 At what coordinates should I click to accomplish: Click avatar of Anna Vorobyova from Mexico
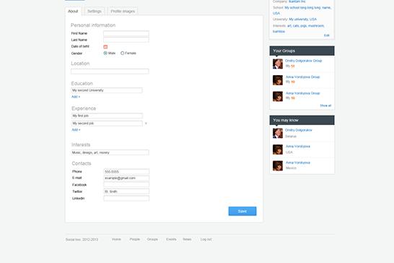[278, 166]
